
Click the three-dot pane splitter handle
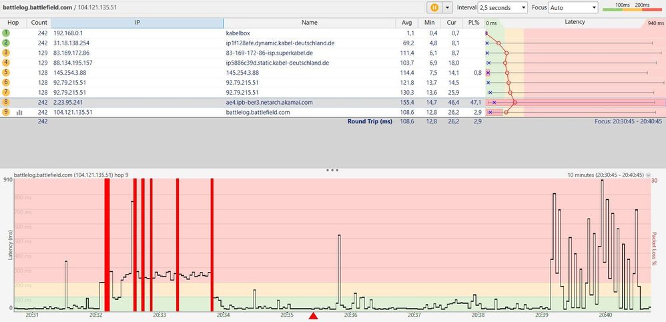[332, 170]
